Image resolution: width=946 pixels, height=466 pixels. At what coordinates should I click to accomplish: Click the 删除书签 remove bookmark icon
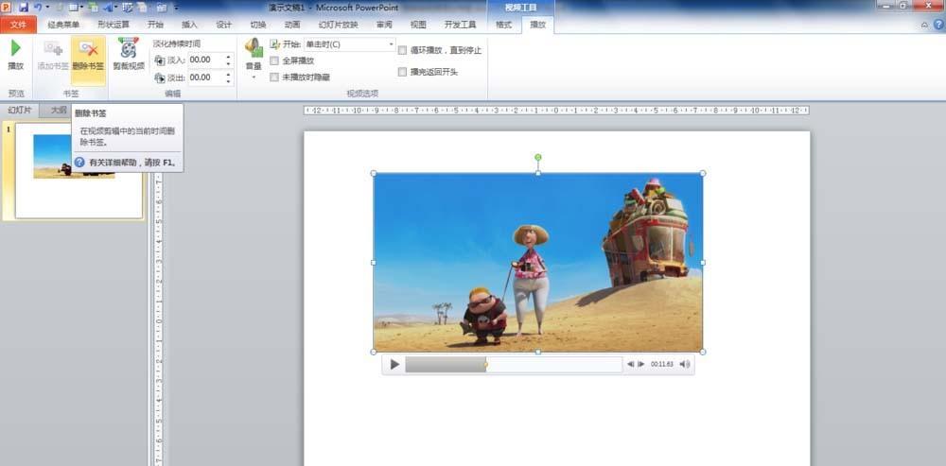tap(88, 48)
